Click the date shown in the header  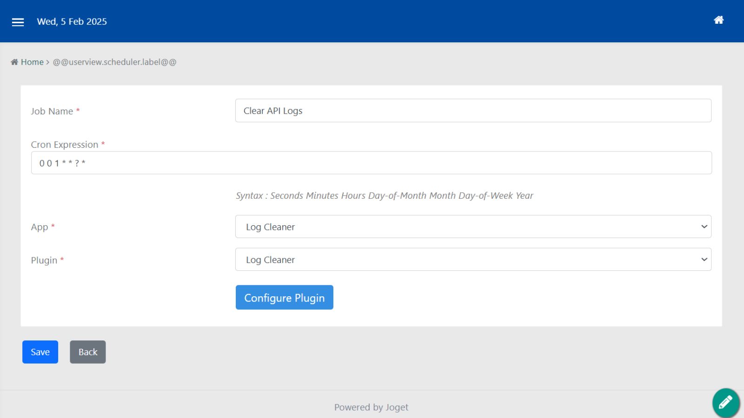point(72,22)
